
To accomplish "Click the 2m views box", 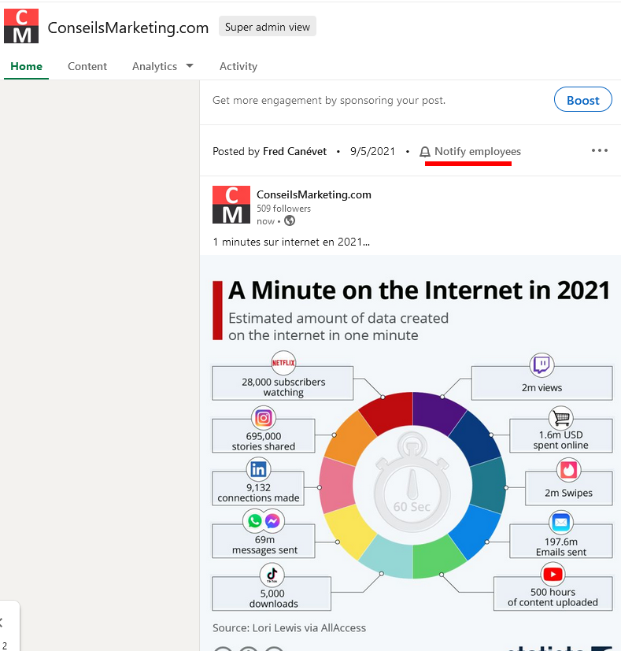I will tap(542, 383).
